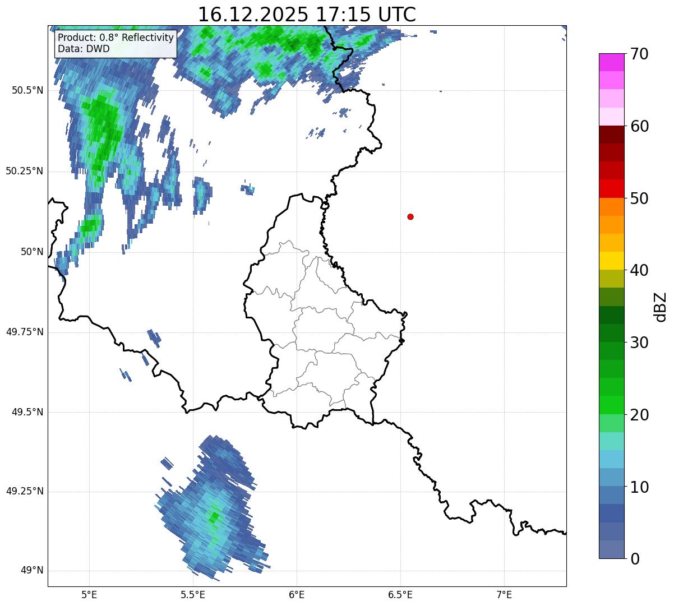Click the 49.5°N latitude label
The width and height of the screenshot is (674, 606).
point(28,412)
